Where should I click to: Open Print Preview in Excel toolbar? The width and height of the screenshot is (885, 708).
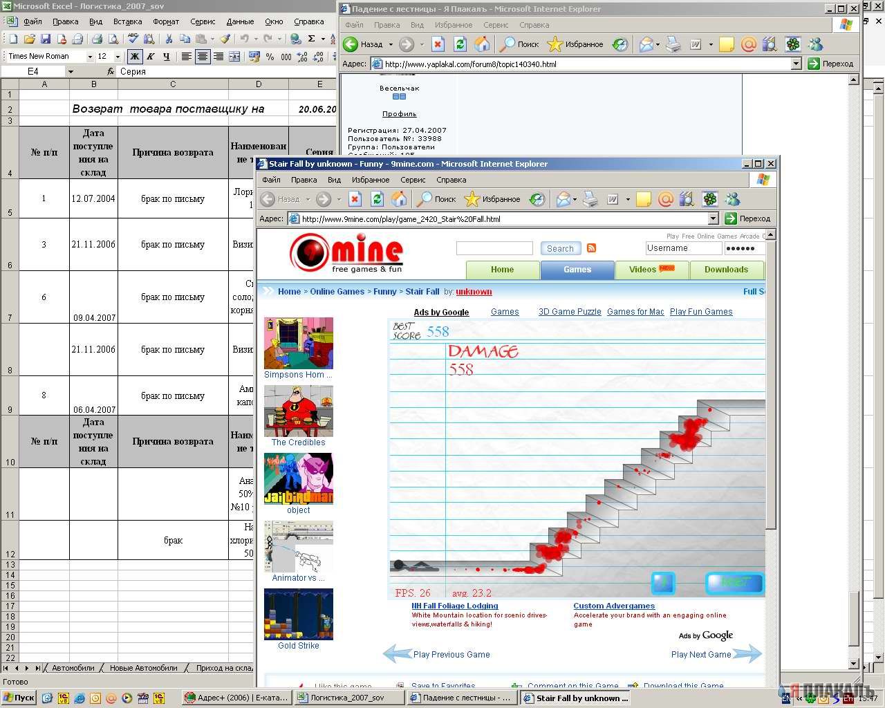point(113,39)
